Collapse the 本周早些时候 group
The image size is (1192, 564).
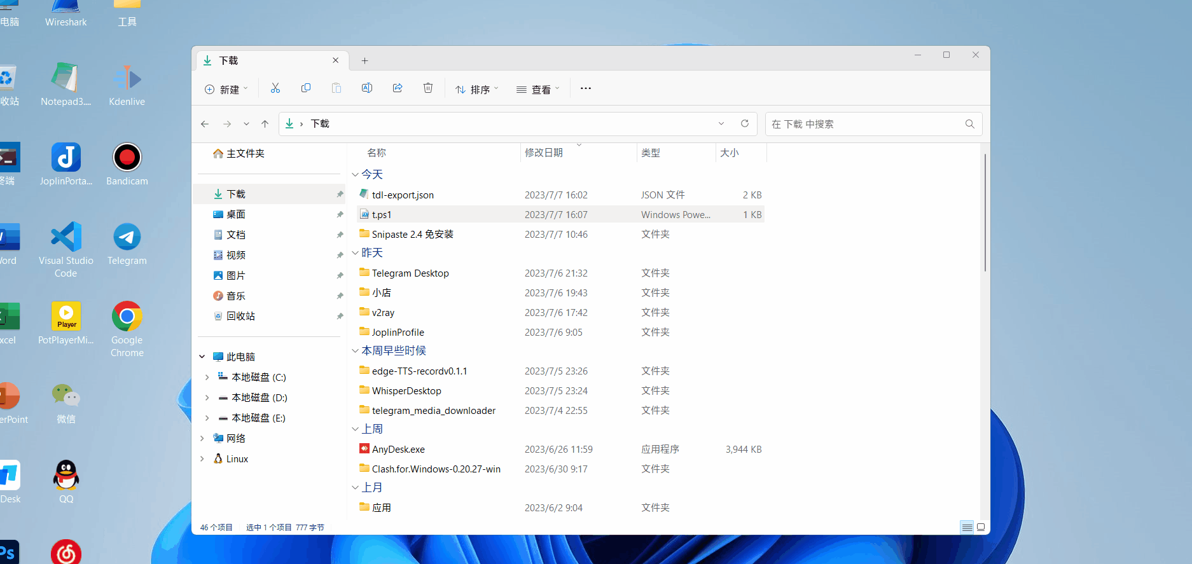click(x=355, y=350)
